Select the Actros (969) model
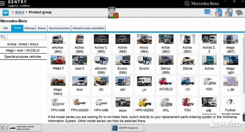Viewport: 245px width, 132px height. point(80,44)
